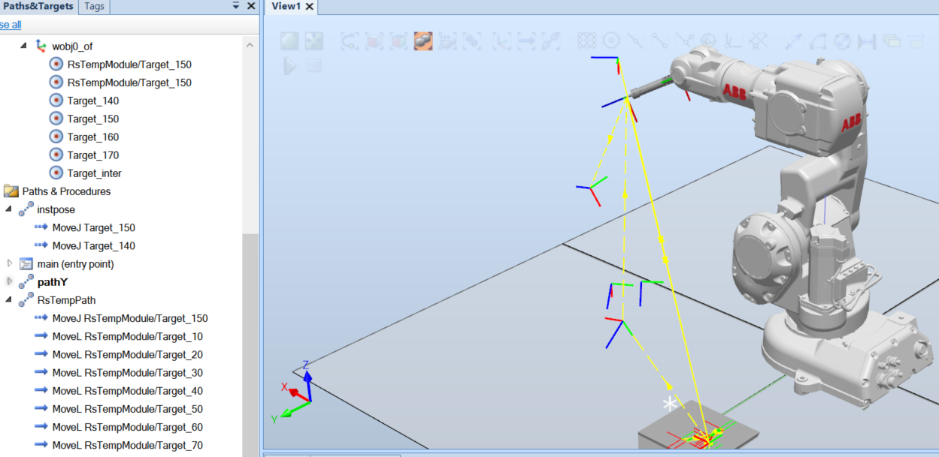Choose Curve Selection level icon
This screenshot has width=939, height=457.
pyautogui.click(x=350, y=41)
